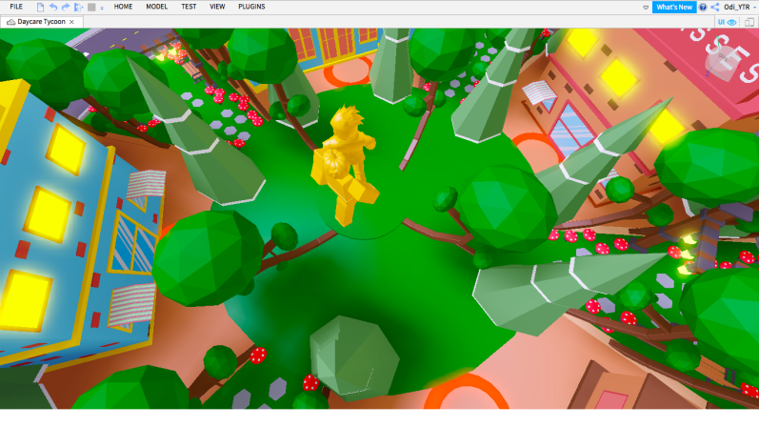Viewport: 759px width, 427px height.
Task: Click the Device emulator icon
Action: [x=749, y=22]
